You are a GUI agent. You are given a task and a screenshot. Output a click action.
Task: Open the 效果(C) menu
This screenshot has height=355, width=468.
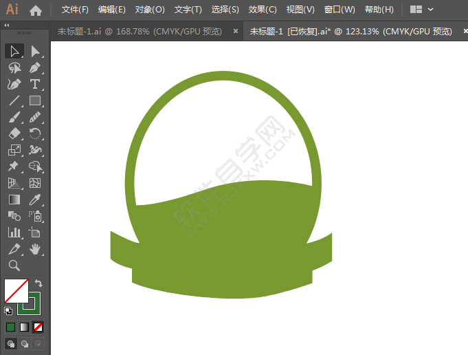263,10
